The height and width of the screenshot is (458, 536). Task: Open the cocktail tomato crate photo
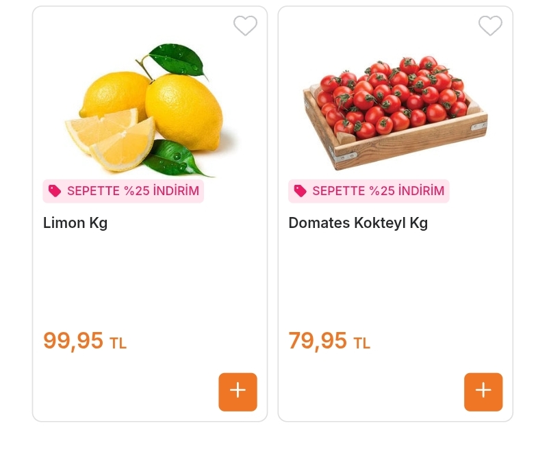pos(395,110)
